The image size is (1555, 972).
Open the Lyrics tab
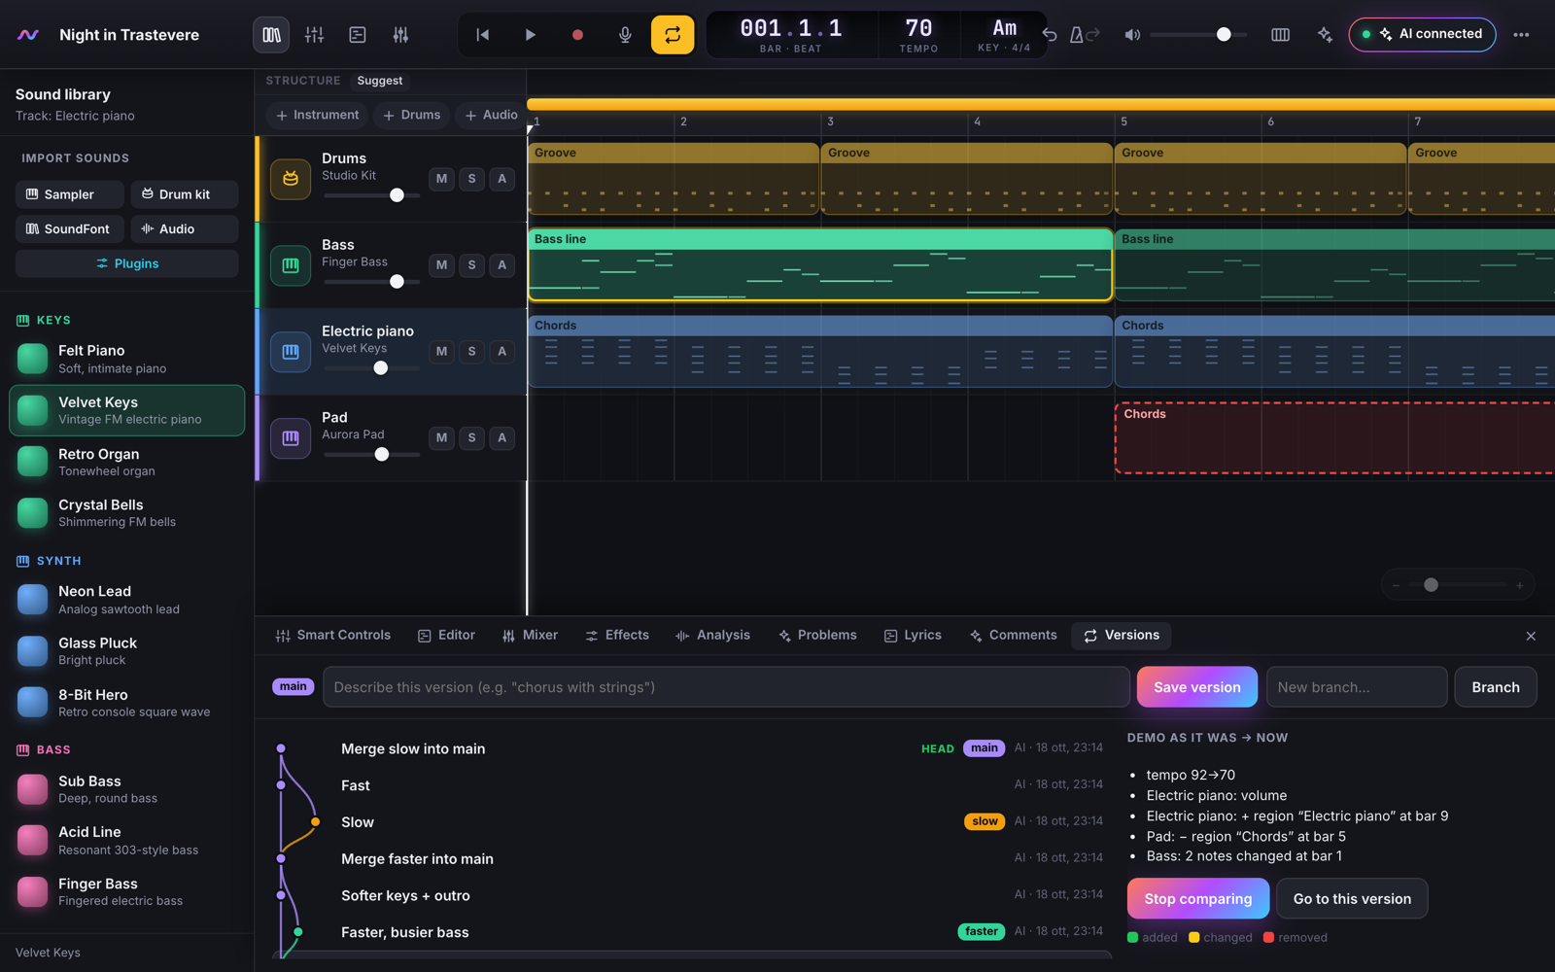pyautogui.click(x=913, y=636)
